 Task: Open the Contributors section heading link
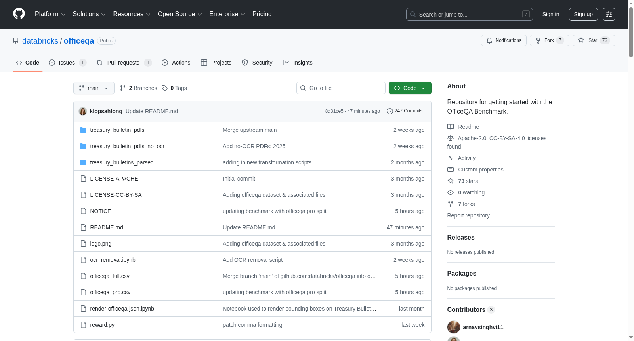pyautogui.click(x=471, y=310)
